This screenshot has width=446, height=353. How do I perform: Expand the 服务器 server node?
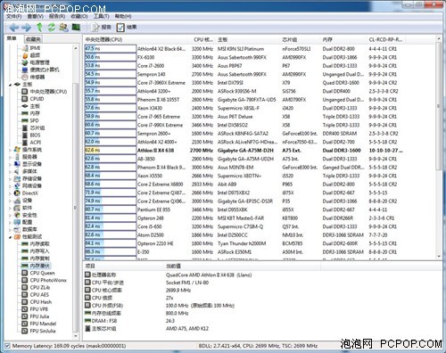(11, 157)
